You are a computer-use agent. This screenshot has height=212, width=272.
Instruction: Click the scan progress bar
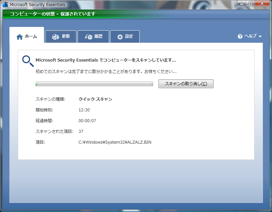[x=94, y=84]
